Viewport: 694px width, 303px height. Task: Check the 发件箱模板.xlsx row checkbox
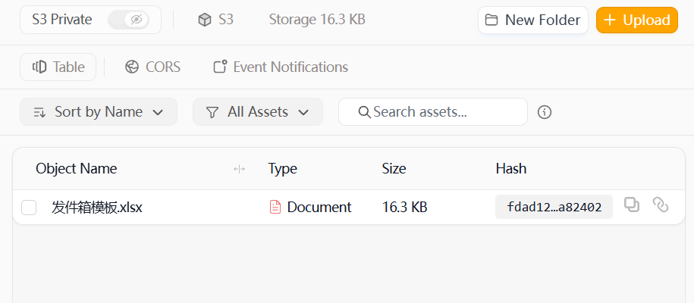coord(29,208)
